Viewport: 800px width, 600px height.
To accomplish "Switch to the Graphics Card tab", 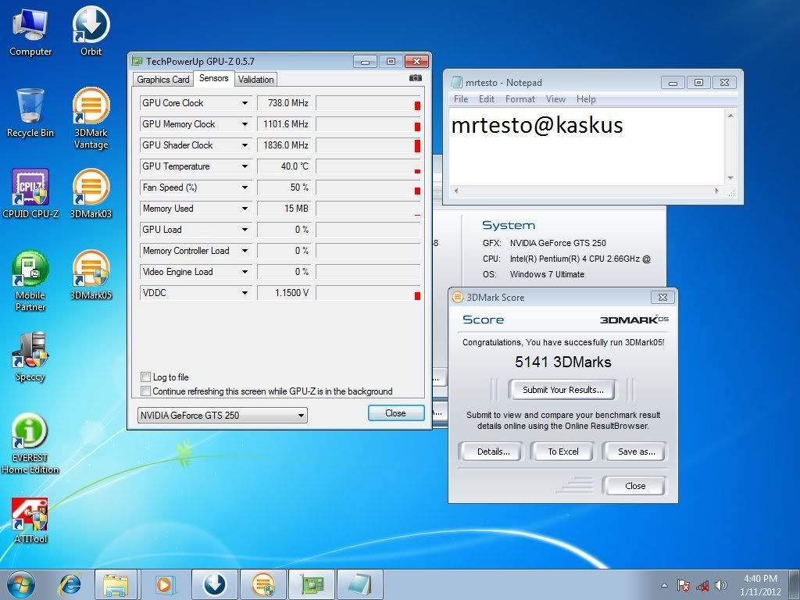I will [162, 80].
